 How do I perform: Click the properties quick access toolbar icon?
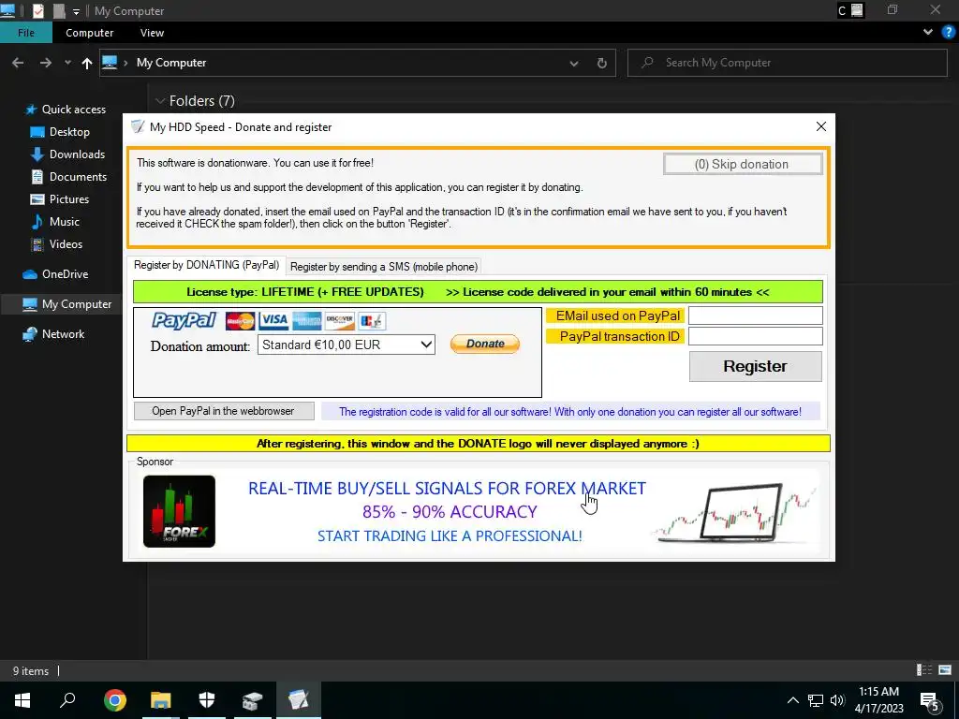[37, 10]
